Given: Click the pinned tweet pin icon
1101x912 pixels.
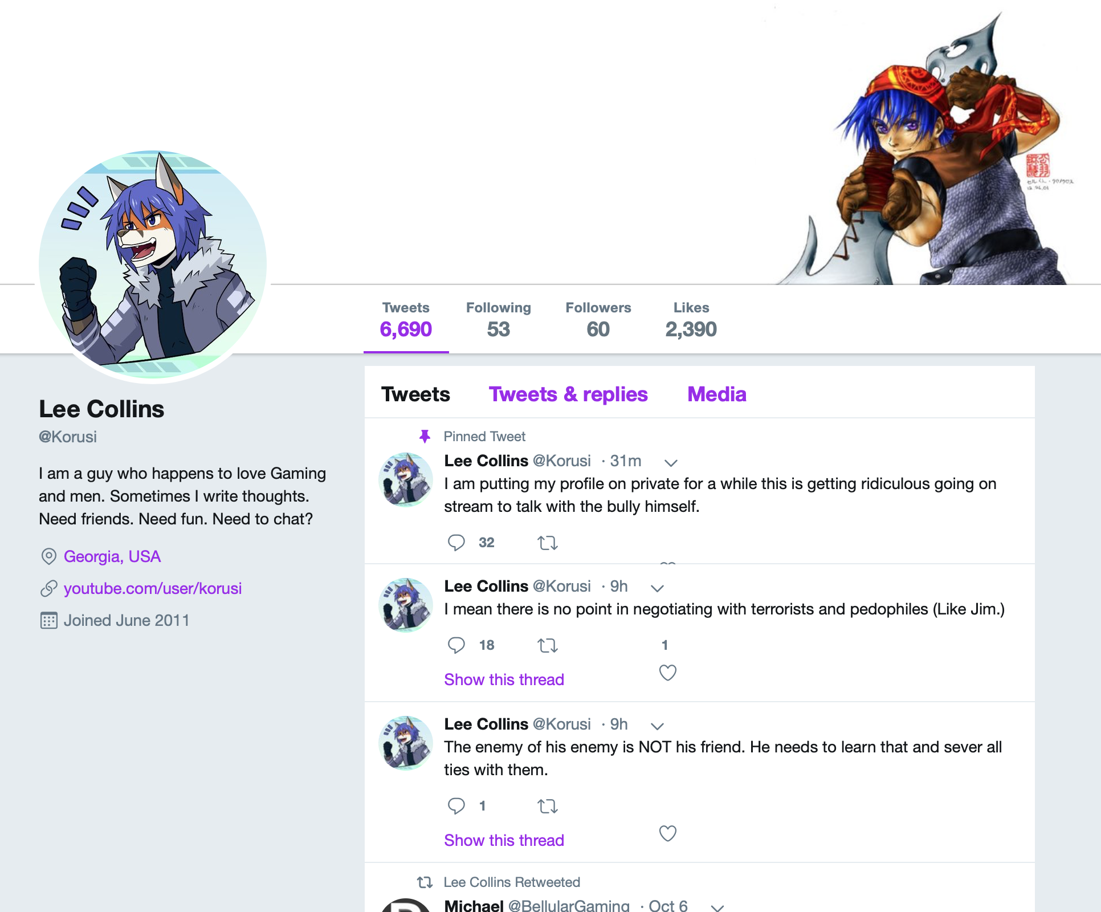Looking at the screenshot, I should click(x=425, y=437).
